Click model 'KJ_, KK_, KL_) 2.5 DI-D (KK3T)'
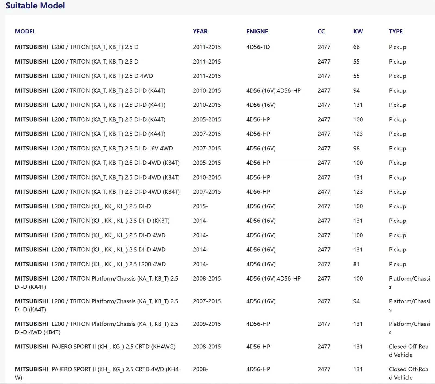 click(92, 221)
